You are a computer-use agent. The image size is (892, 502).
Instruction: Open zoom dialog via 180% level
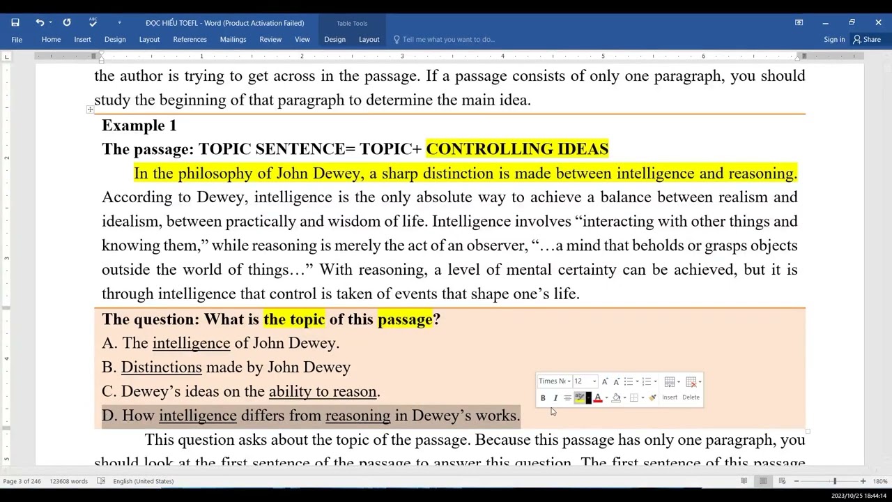click(880, 481)
